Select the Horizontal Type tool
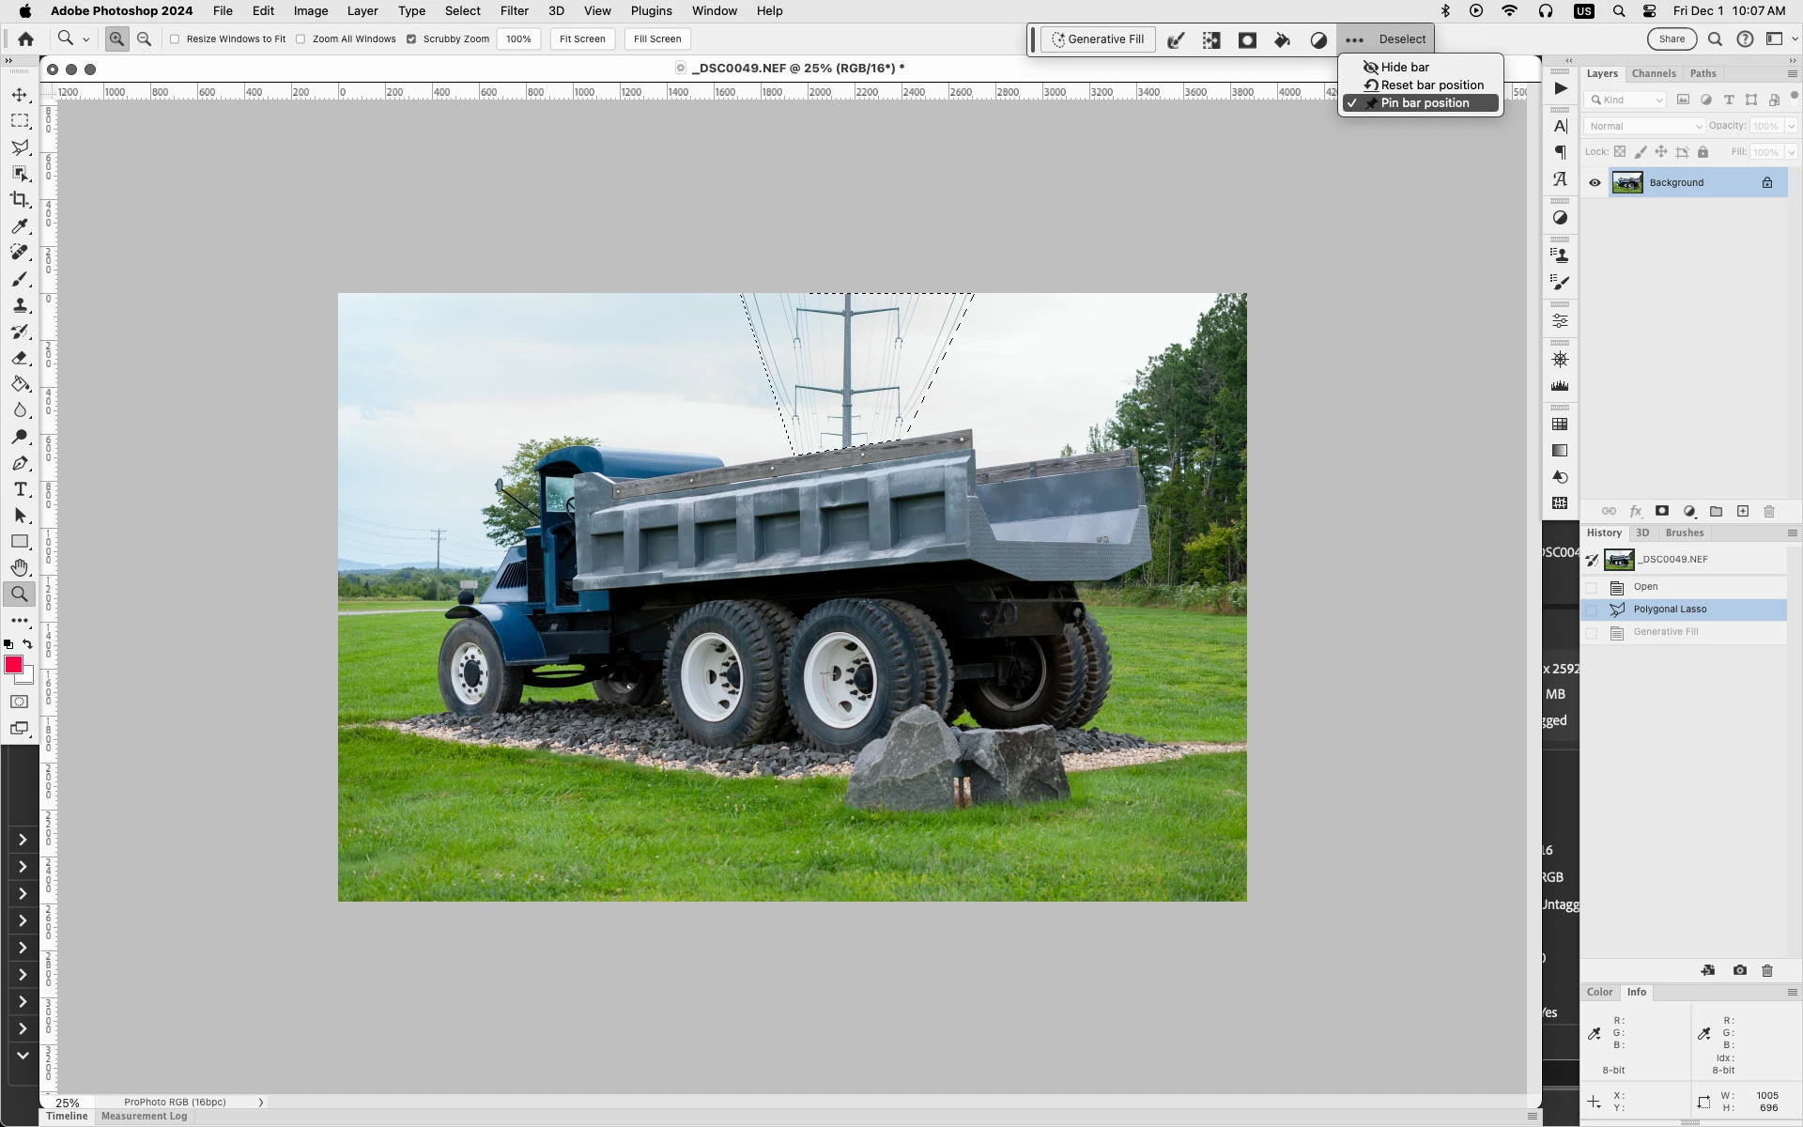The image size is (1803, 1127). [20, 489]
